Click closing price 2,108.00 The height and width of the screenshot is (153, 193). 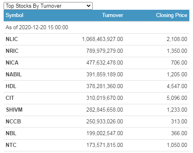177,39
